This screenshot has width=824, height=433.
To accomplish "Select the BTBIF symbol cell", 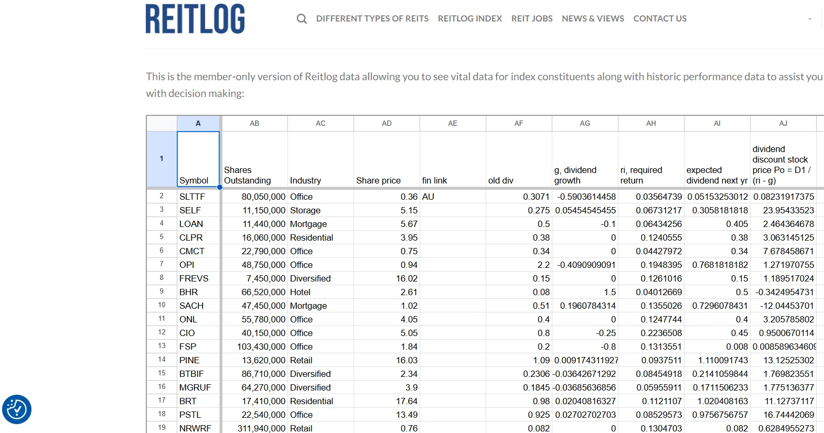I will (198, 374).
